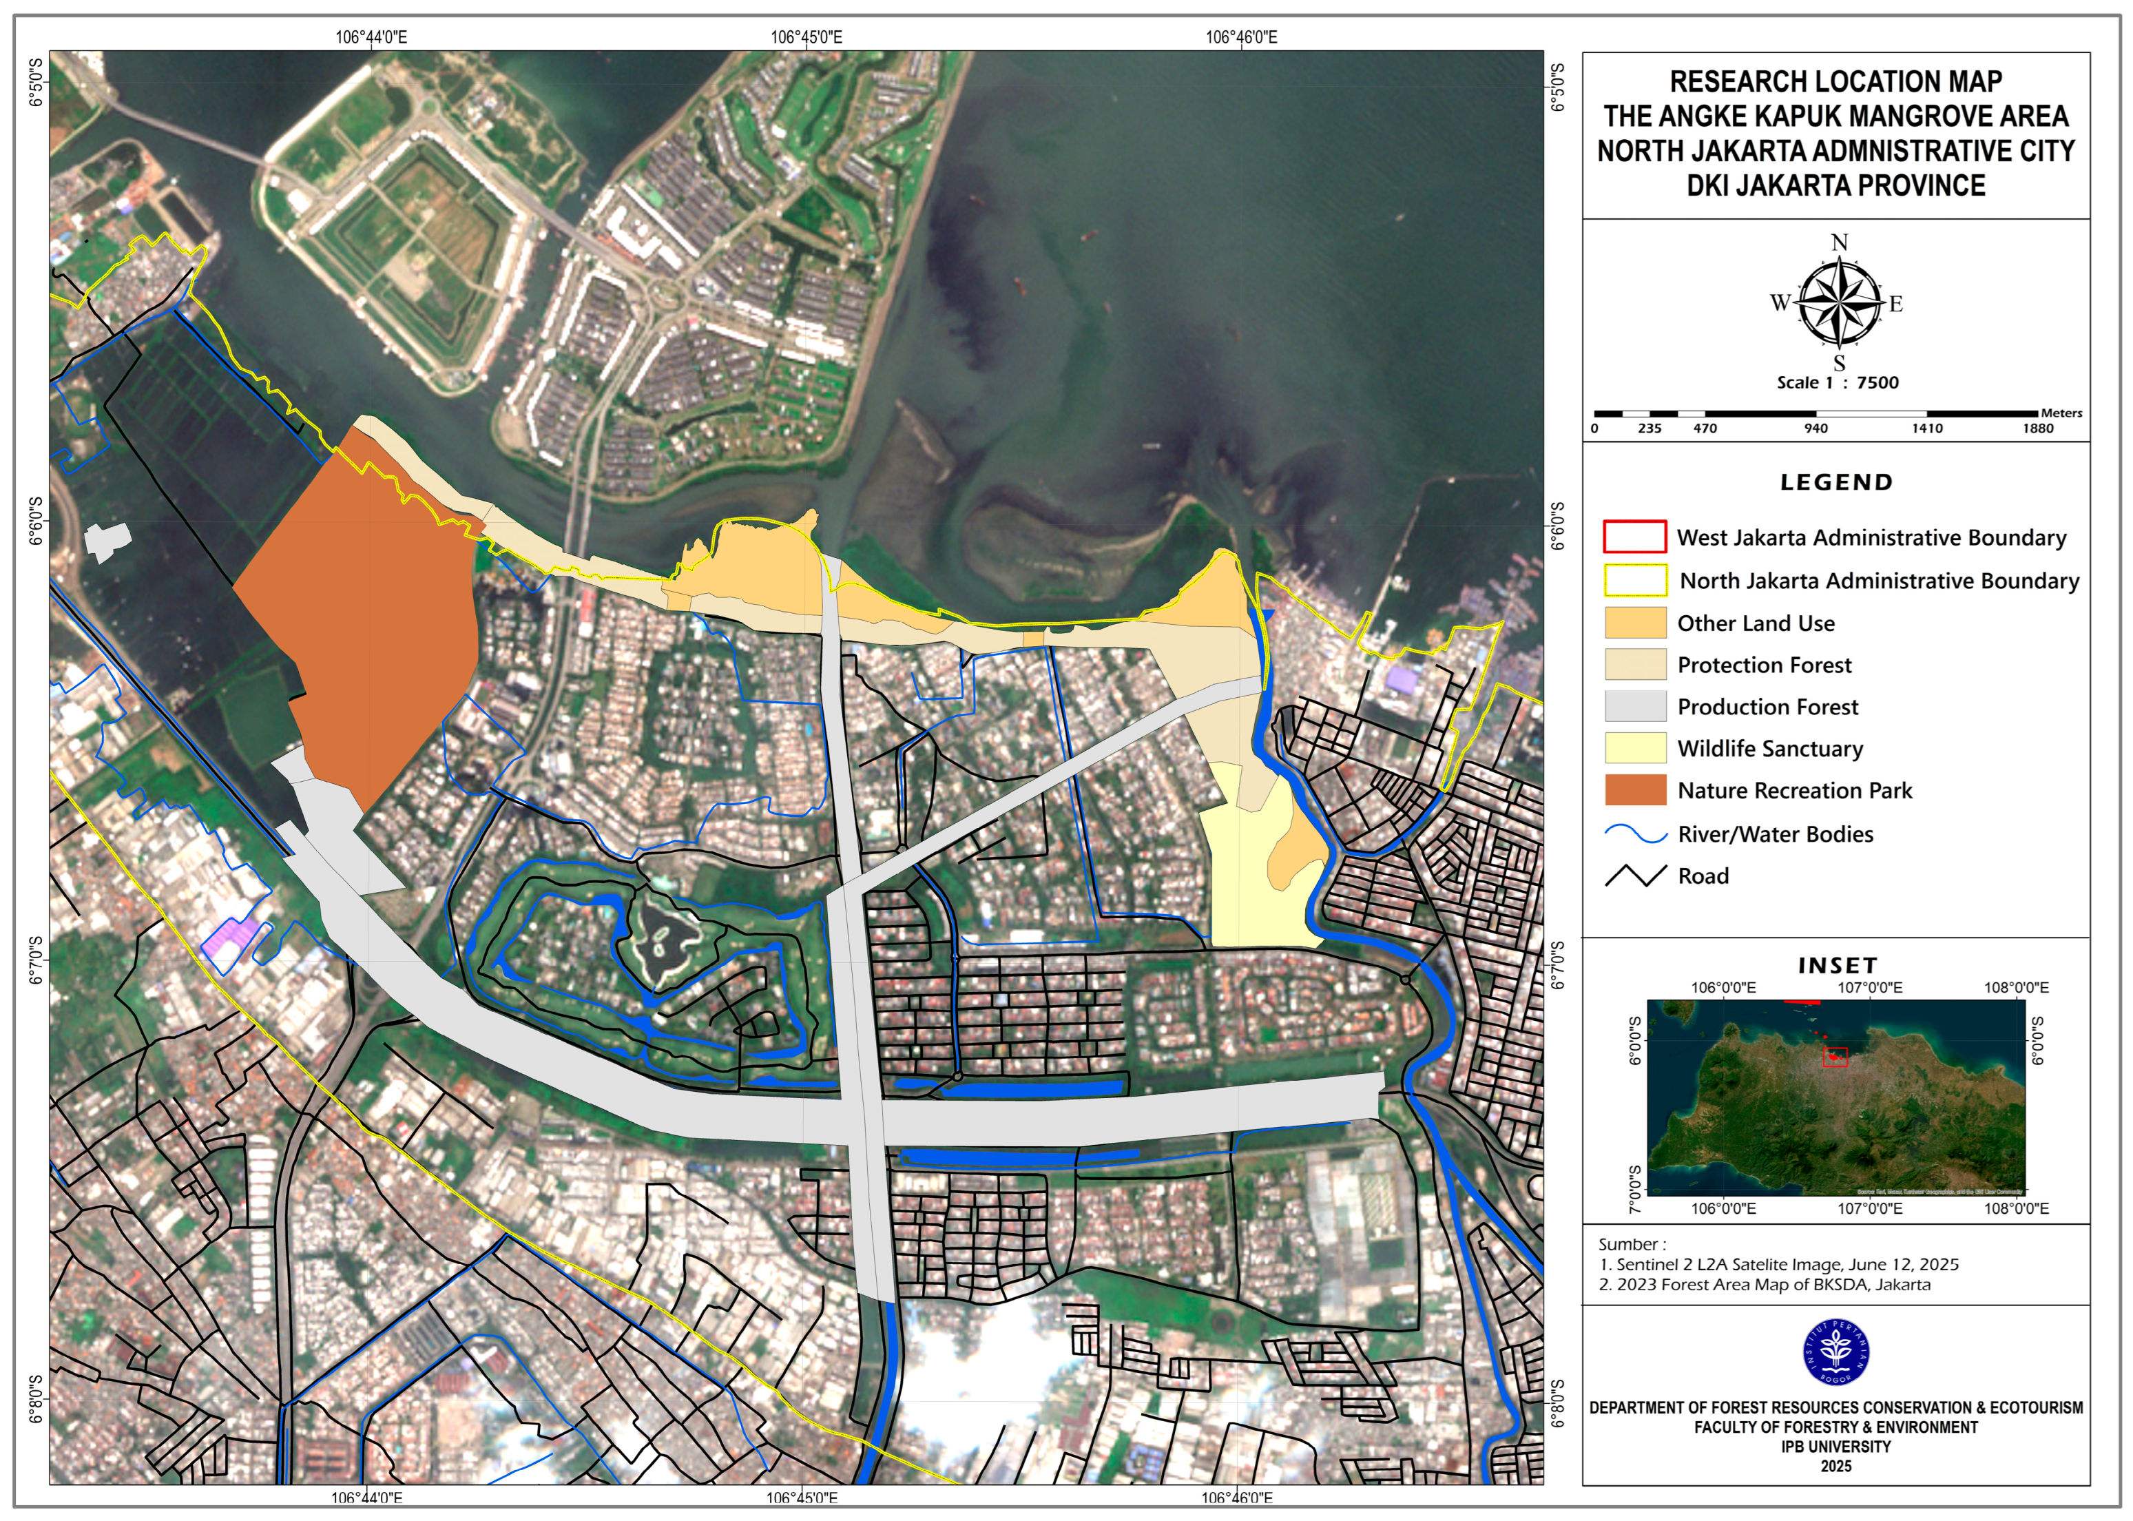The image size is (2133, 1521).
Task: Click 'DKI JAKARTA PROVINCE' title line
Action: (1835, 185)
